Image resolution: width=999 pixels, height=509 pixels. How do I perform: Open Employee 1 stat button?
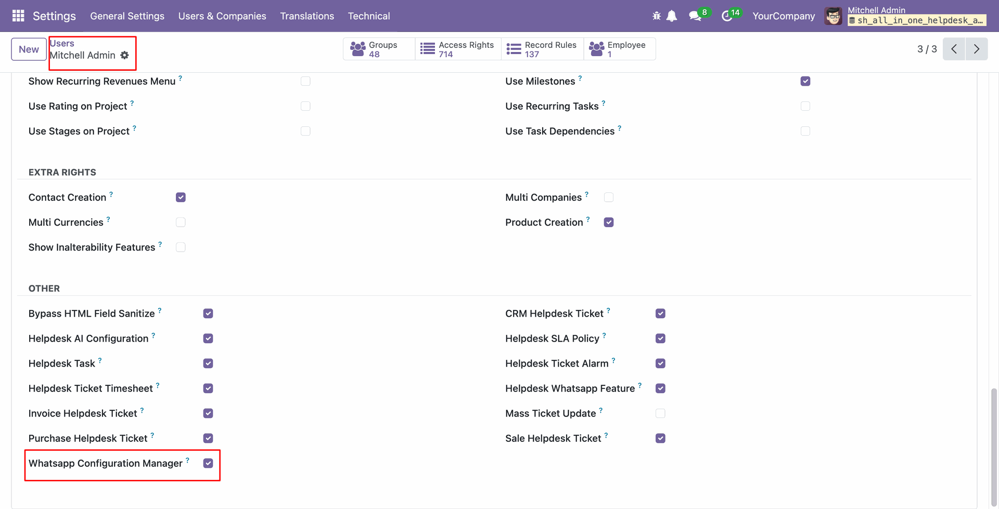coord(619,49)
